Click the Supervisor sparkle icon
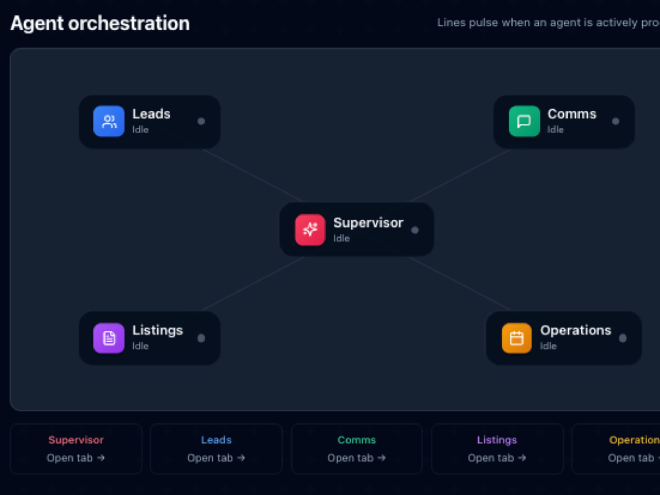660x495 pixels. 310,230
